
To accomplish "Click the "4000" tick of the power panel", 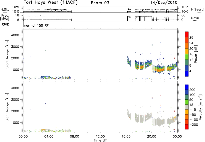I will pyautogui.click(x=15, y=35).
